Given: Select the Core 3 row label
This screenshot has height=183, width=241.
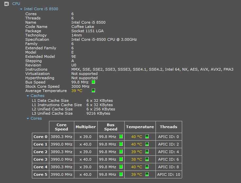Looking at the screenshot, I should click(x=40, y=159).
